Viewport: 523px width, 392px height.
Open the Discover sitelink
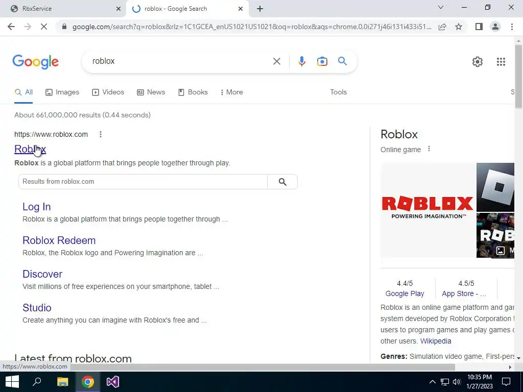[42, 274]
